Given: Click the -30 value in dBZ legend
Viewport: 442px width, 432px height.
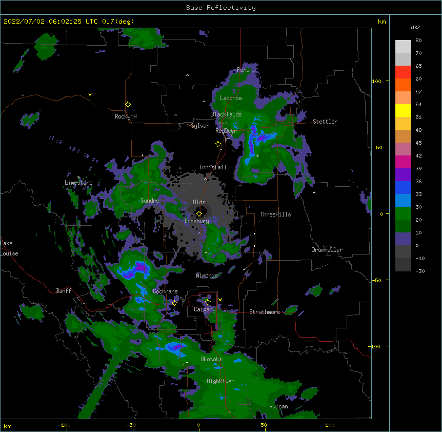Looking at the screenshot, I should click(420, 271).
